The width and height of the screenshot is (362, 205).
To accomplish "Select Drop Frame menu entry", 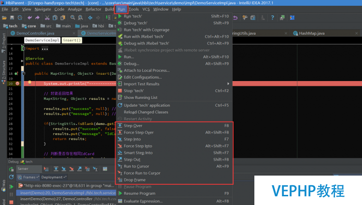I will (174, 180).
